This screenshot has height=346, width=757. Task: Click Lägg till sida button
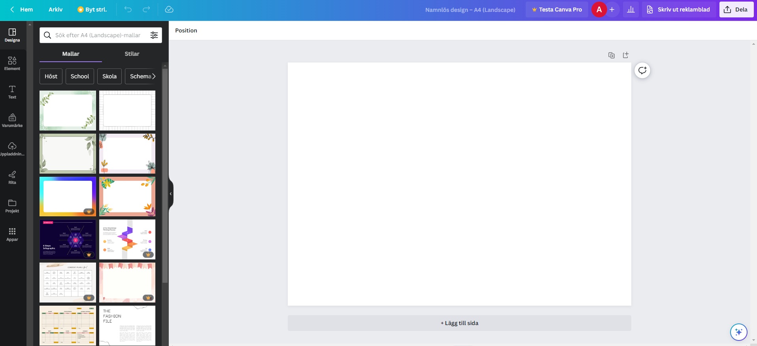coord(459,323)
